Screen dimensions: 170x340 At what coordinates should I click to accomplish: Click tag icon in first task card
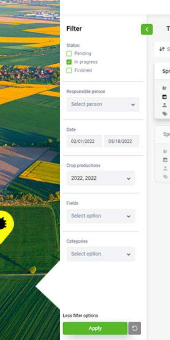click(x=165, y=114)
